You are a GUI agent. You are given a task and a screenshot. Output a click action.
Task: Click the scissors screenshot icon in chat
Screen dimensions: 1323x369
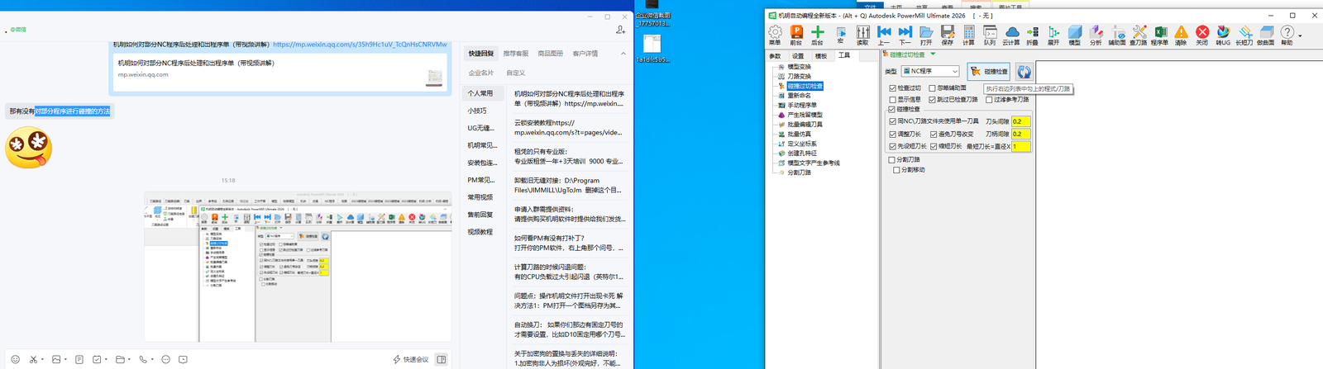[x=33, y=360]
